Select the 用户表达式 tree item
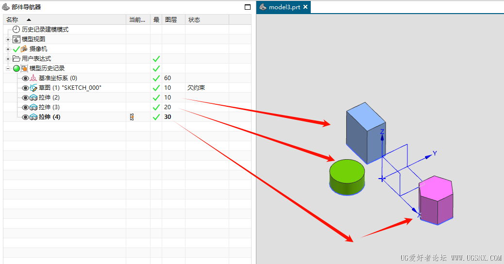504x264 pixels. point(36,58)
